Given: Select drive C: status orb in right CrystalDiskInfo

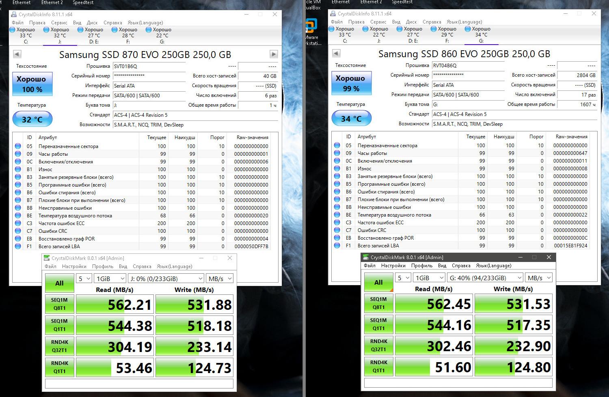Looking at the screenshot, I should click(331, 29).
